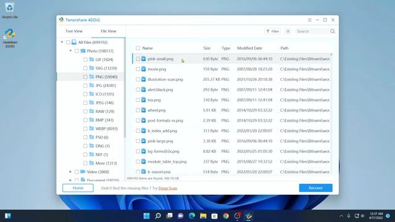Click the wheel.png file icon
Image resolution: width=395 pixels, height=222 pixels.
[x=143, y=110]
